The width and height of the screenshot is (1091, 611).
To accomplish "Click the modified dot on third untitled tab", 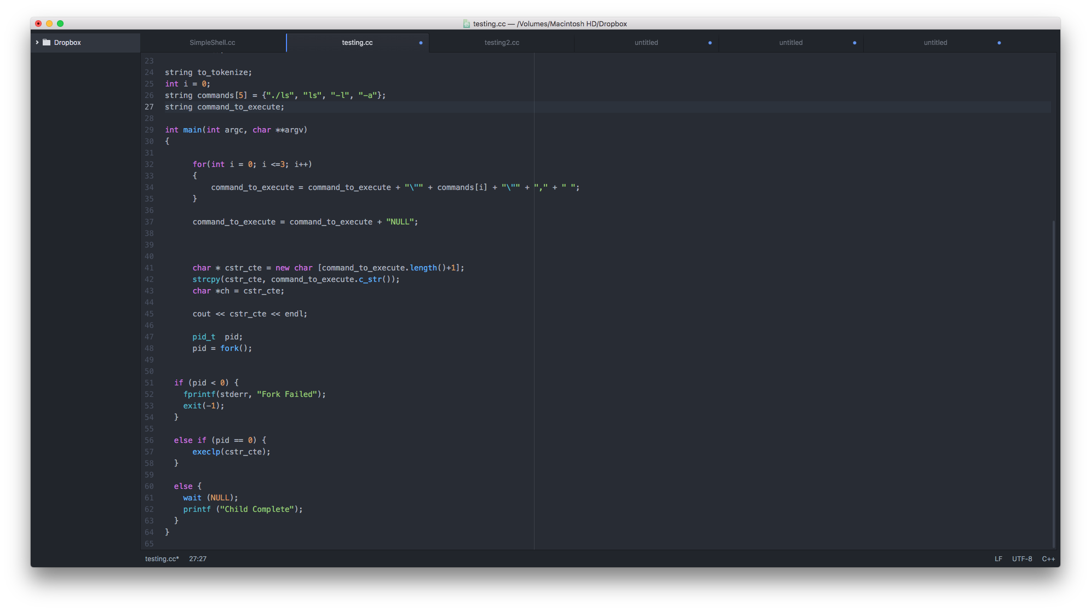I will [999, 43].
